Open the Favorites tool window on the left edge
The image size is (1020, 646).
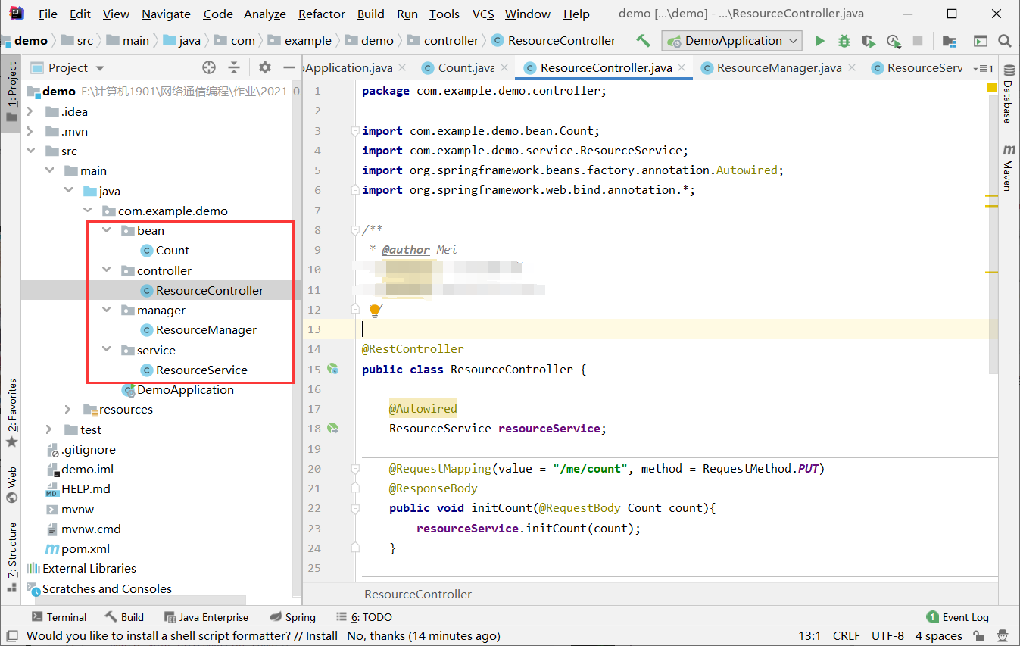[11, 414]
